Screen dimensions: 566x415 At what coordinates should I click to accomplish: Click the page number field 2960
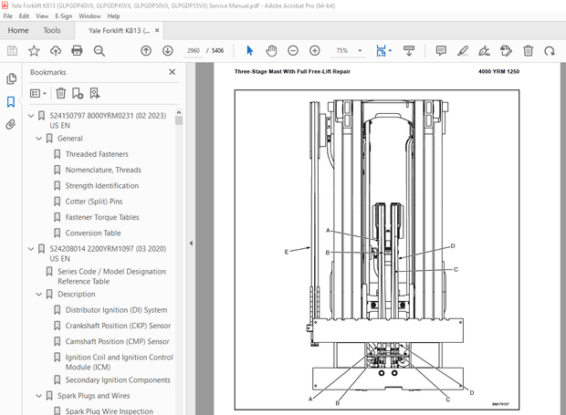pos(194,51)
